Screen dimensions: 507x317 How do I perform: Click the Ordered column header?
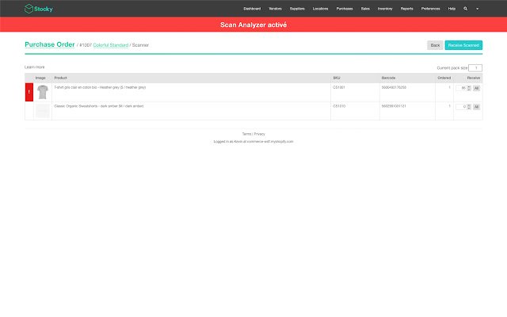click(444, 78)
